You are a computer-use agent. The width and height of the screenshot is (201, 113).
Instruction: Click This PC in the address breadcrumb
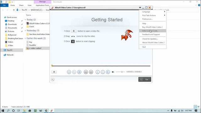click(24, 10)
